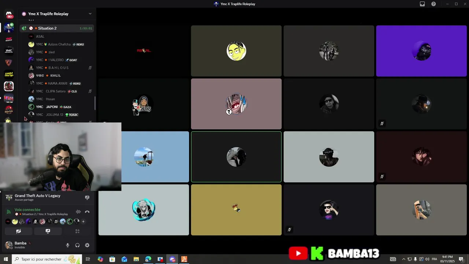This screenshot has height=264, width=469.
Task: Open the OtherSide server icon
Action: [x=9, y=110]
